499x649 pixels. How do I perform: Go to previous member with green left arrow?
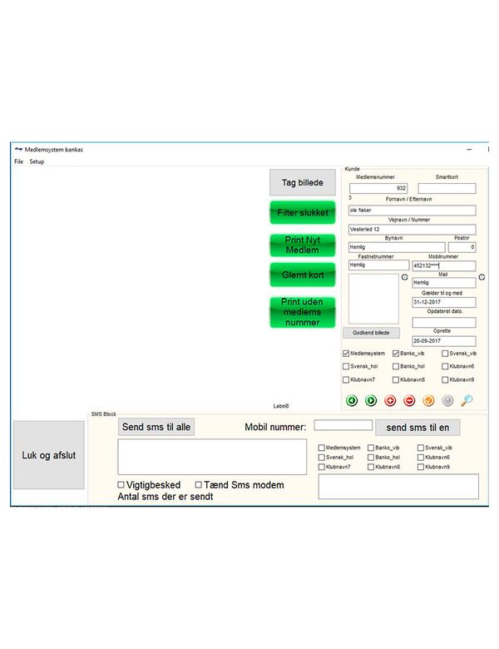click(x=352, y=400)
